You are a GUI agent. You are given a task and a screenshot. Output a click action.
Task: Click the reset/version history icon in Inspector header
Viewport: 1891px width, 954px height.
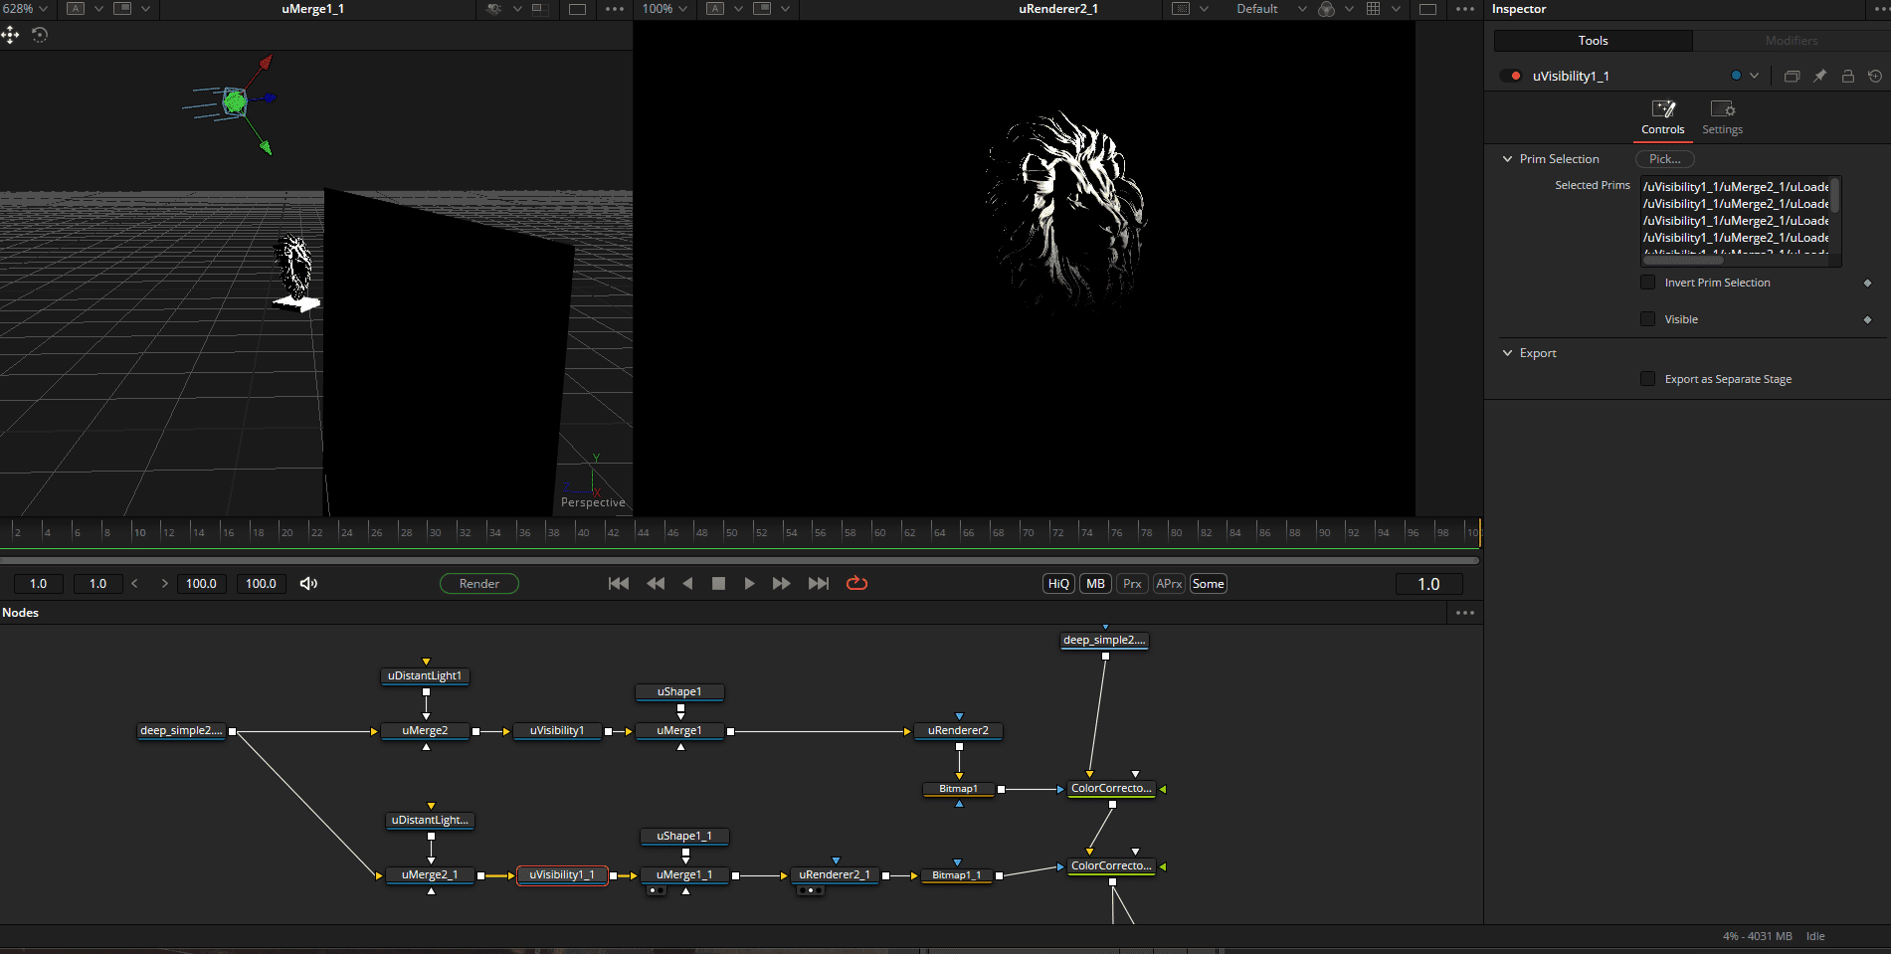[1875, 76]
